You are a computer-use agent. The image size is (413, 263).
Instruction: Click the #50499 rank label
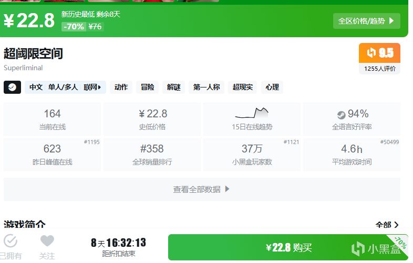point(389,142)
